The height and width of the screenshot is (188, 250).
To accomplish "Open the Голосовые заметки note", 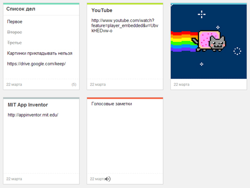I will click(112, 104).
